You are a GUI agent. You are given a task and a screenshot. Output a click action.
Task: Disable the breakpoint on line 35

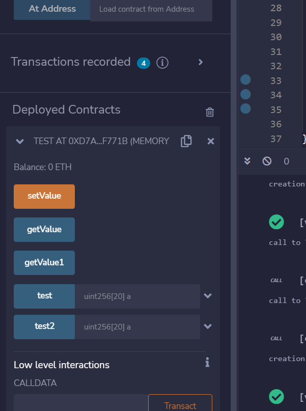[x=245, y=108]
